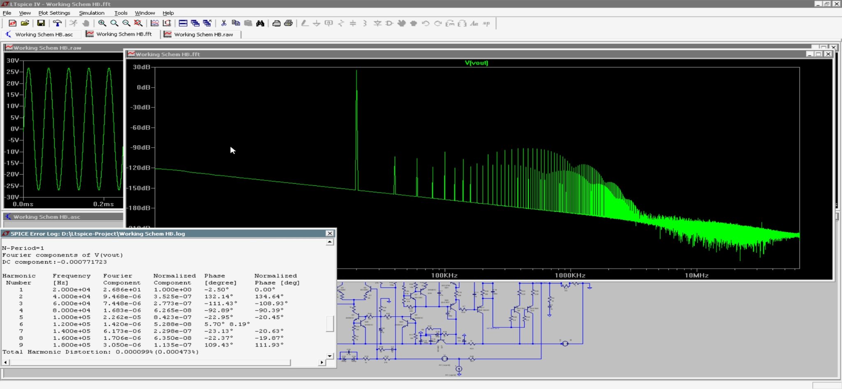Viewport: 842px width, 389px height.
Task: Click the V(vout) trace label
Action: click(476, 63)
